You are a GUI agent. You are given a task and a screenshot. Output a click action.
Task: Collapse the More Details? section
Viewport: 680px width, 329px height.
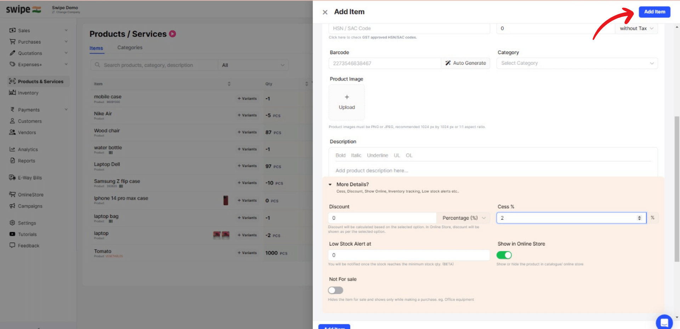[330, 184]
